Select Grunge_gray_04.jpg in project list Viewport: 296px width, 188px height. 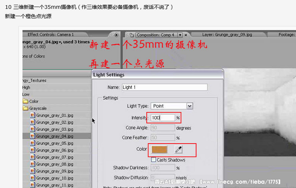tap(54, 136)
